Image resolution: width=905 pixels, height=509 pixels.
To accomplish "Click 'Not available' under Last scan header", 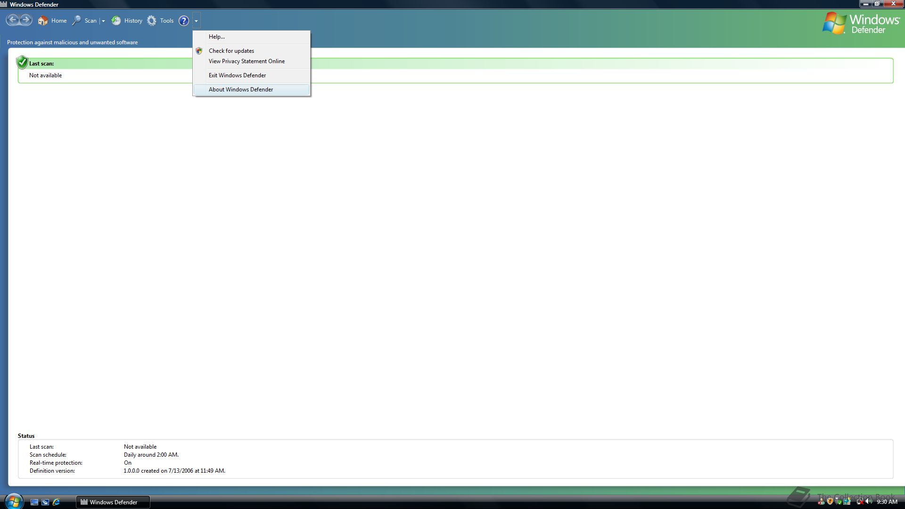I will [x=45, y=75].
